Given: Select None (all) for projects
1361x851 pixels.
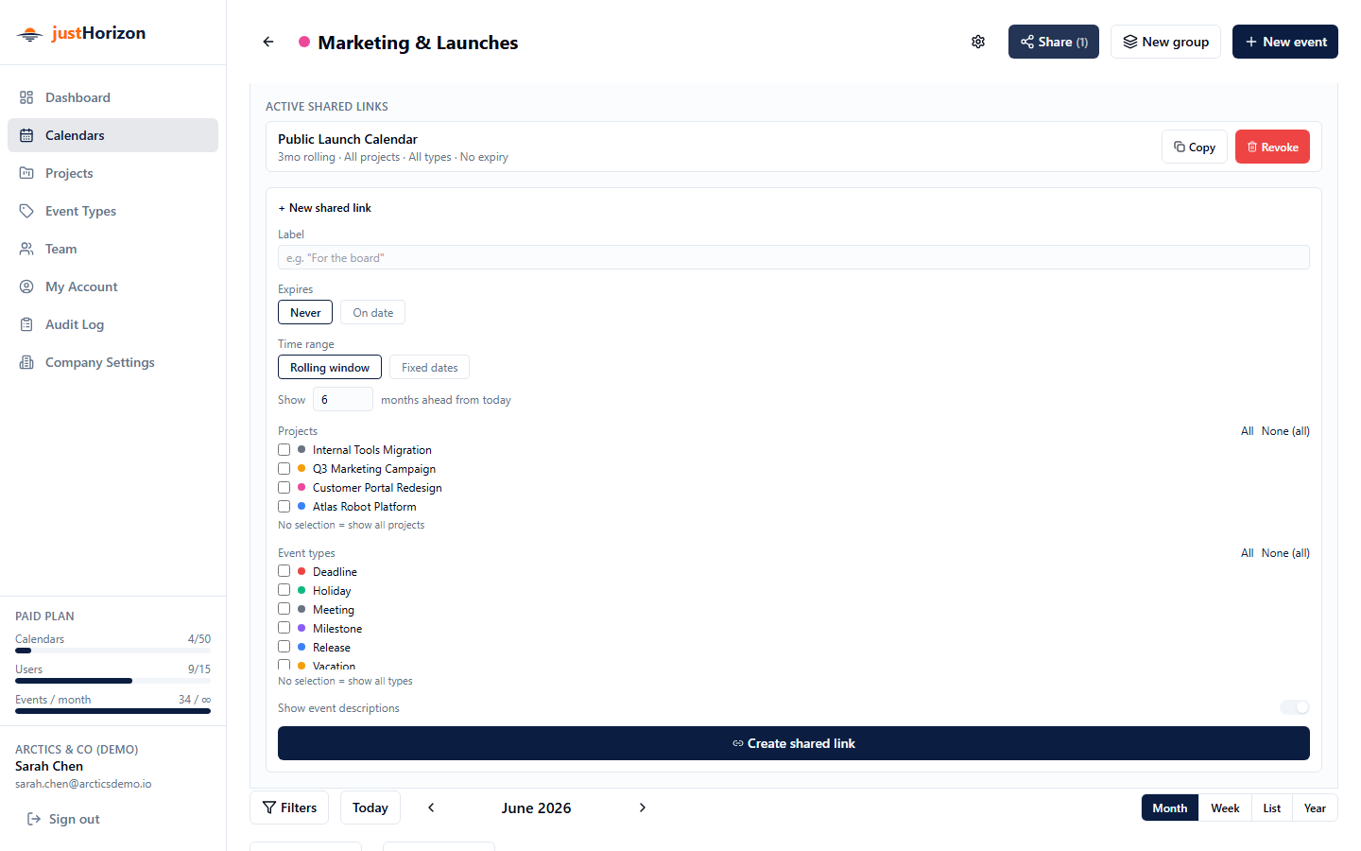Looking at the screenshot, I should coord(1285,431).
